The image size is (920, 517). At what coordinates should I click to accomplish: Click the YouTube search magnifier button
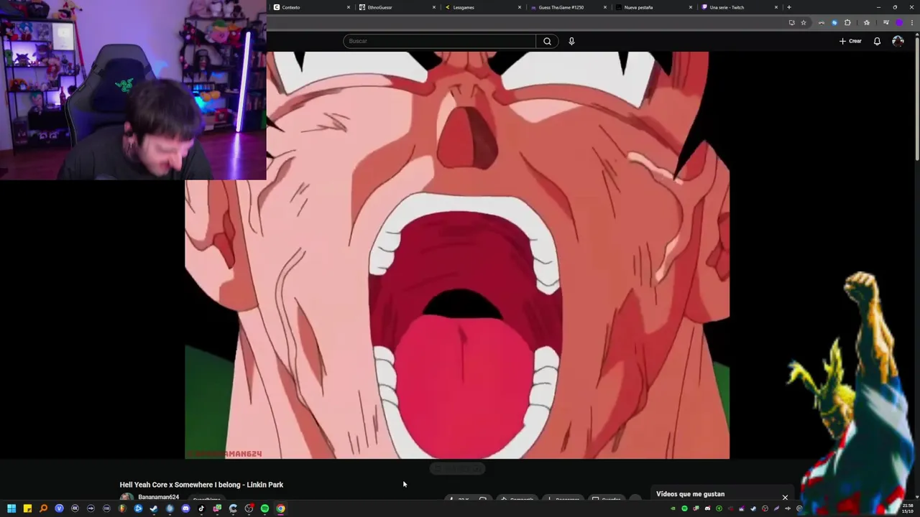coord(547,41)
